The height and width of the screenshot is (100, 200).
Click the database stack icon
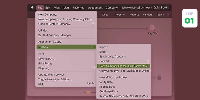click(159, 78)
